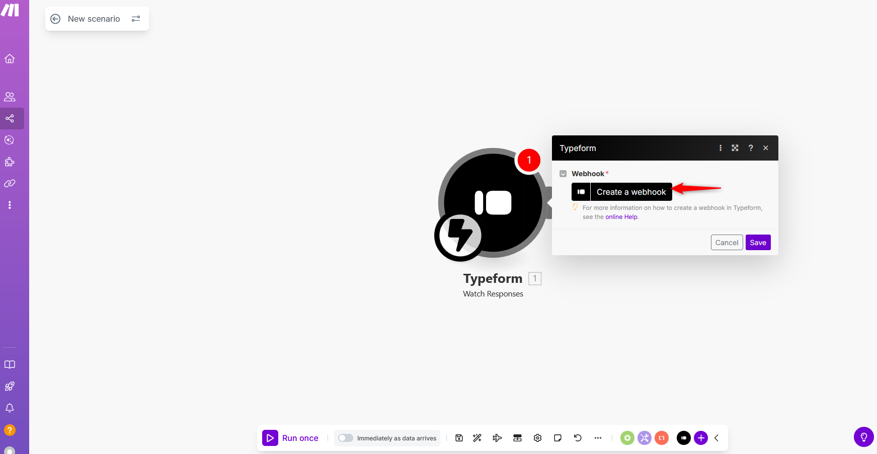Image resolution: width=877 pixels, height=454 pixels.
Task: Collapse the favorites bar with the left chevron
Action: click(716, 438)
